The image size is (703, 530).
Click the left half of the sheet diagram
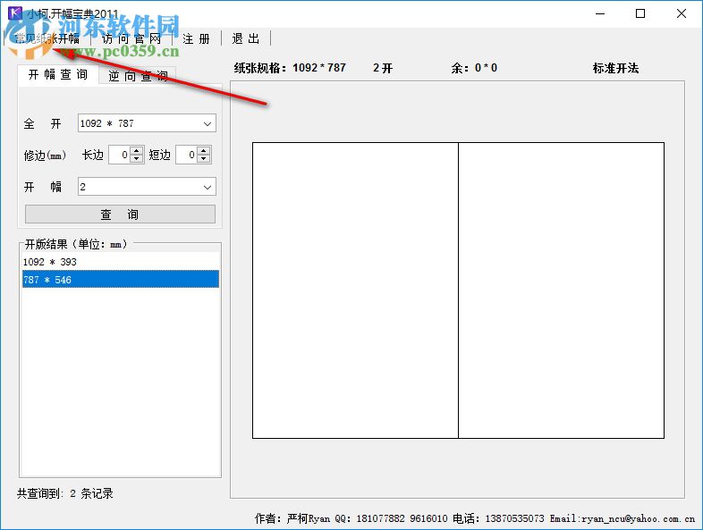pyautogui.click(x=355, y=290)
